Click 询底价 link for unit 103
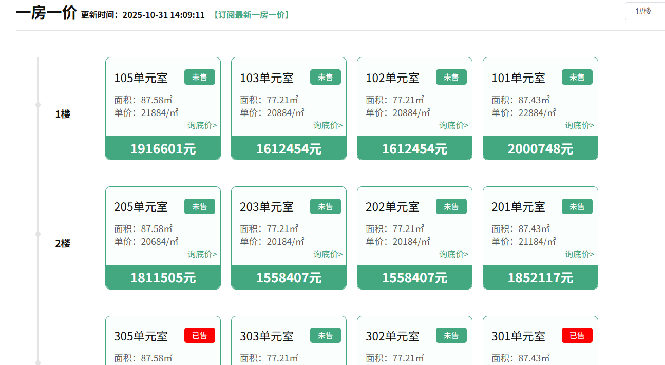 (x=328, y=125)
